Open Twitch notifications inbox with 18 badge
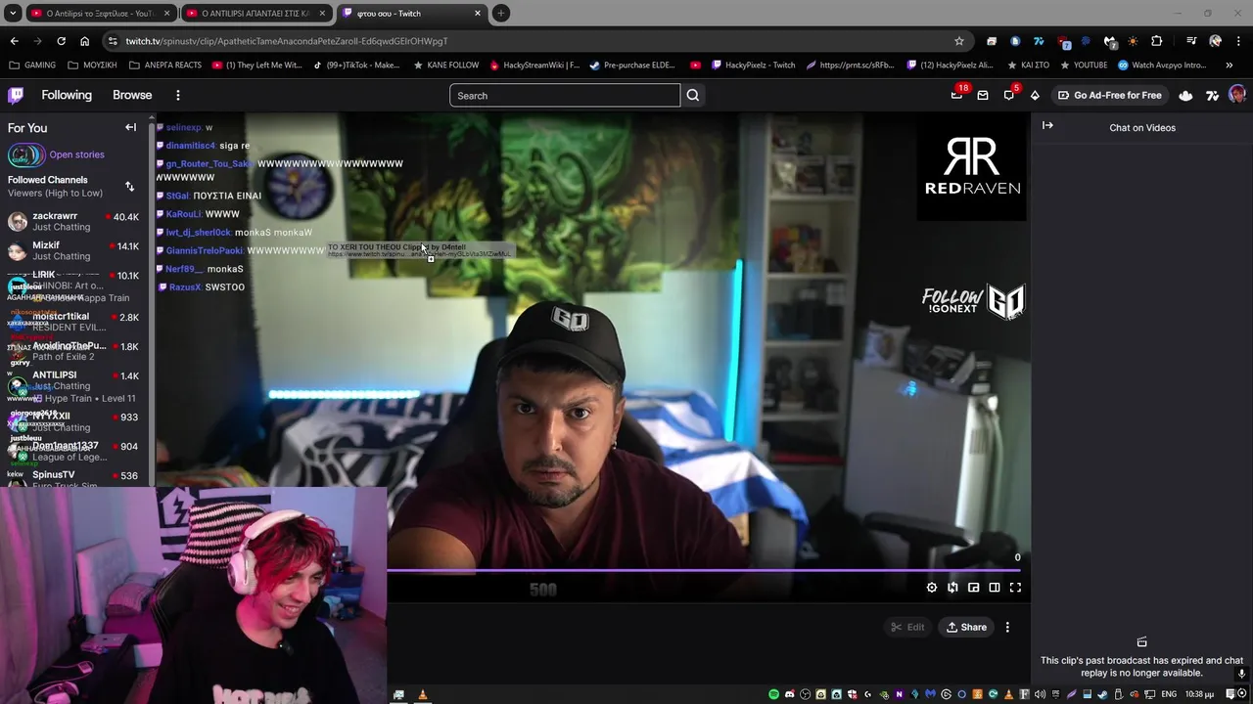Viewport: 1253px width, 704px height. [956, 95]
